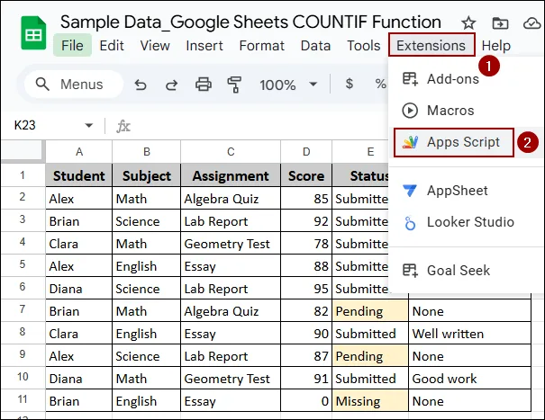Select row 7 header

tap(23, 309)
